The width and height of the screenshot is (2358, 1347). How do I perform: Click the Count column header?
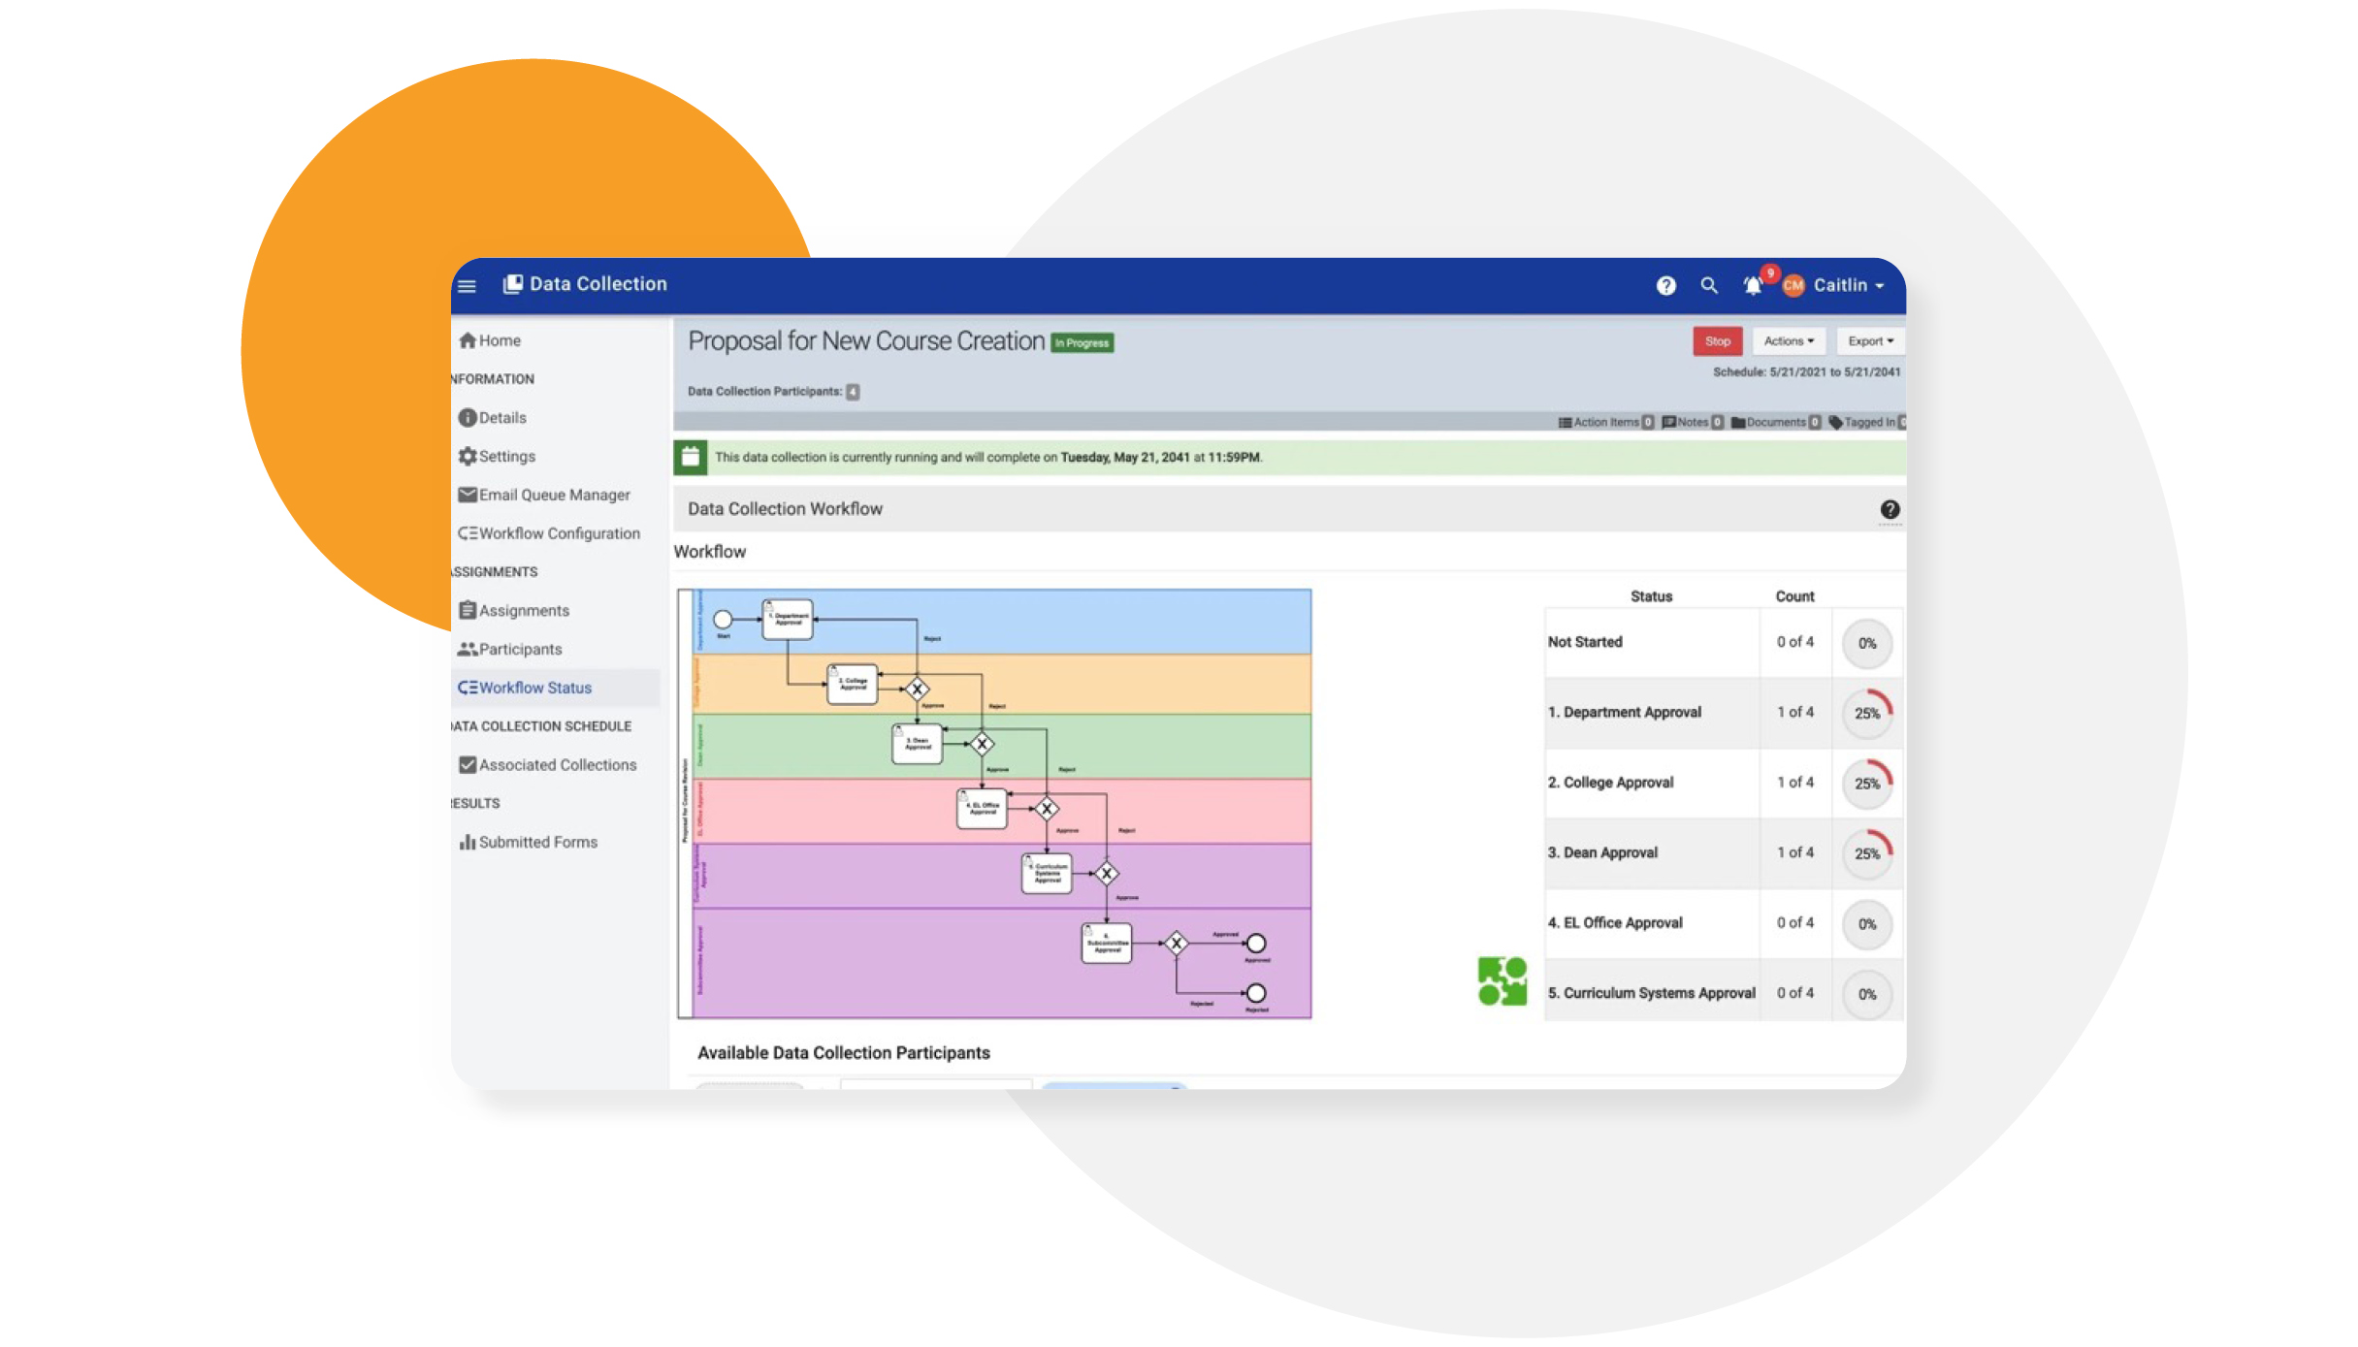[x=1794, y=596]
